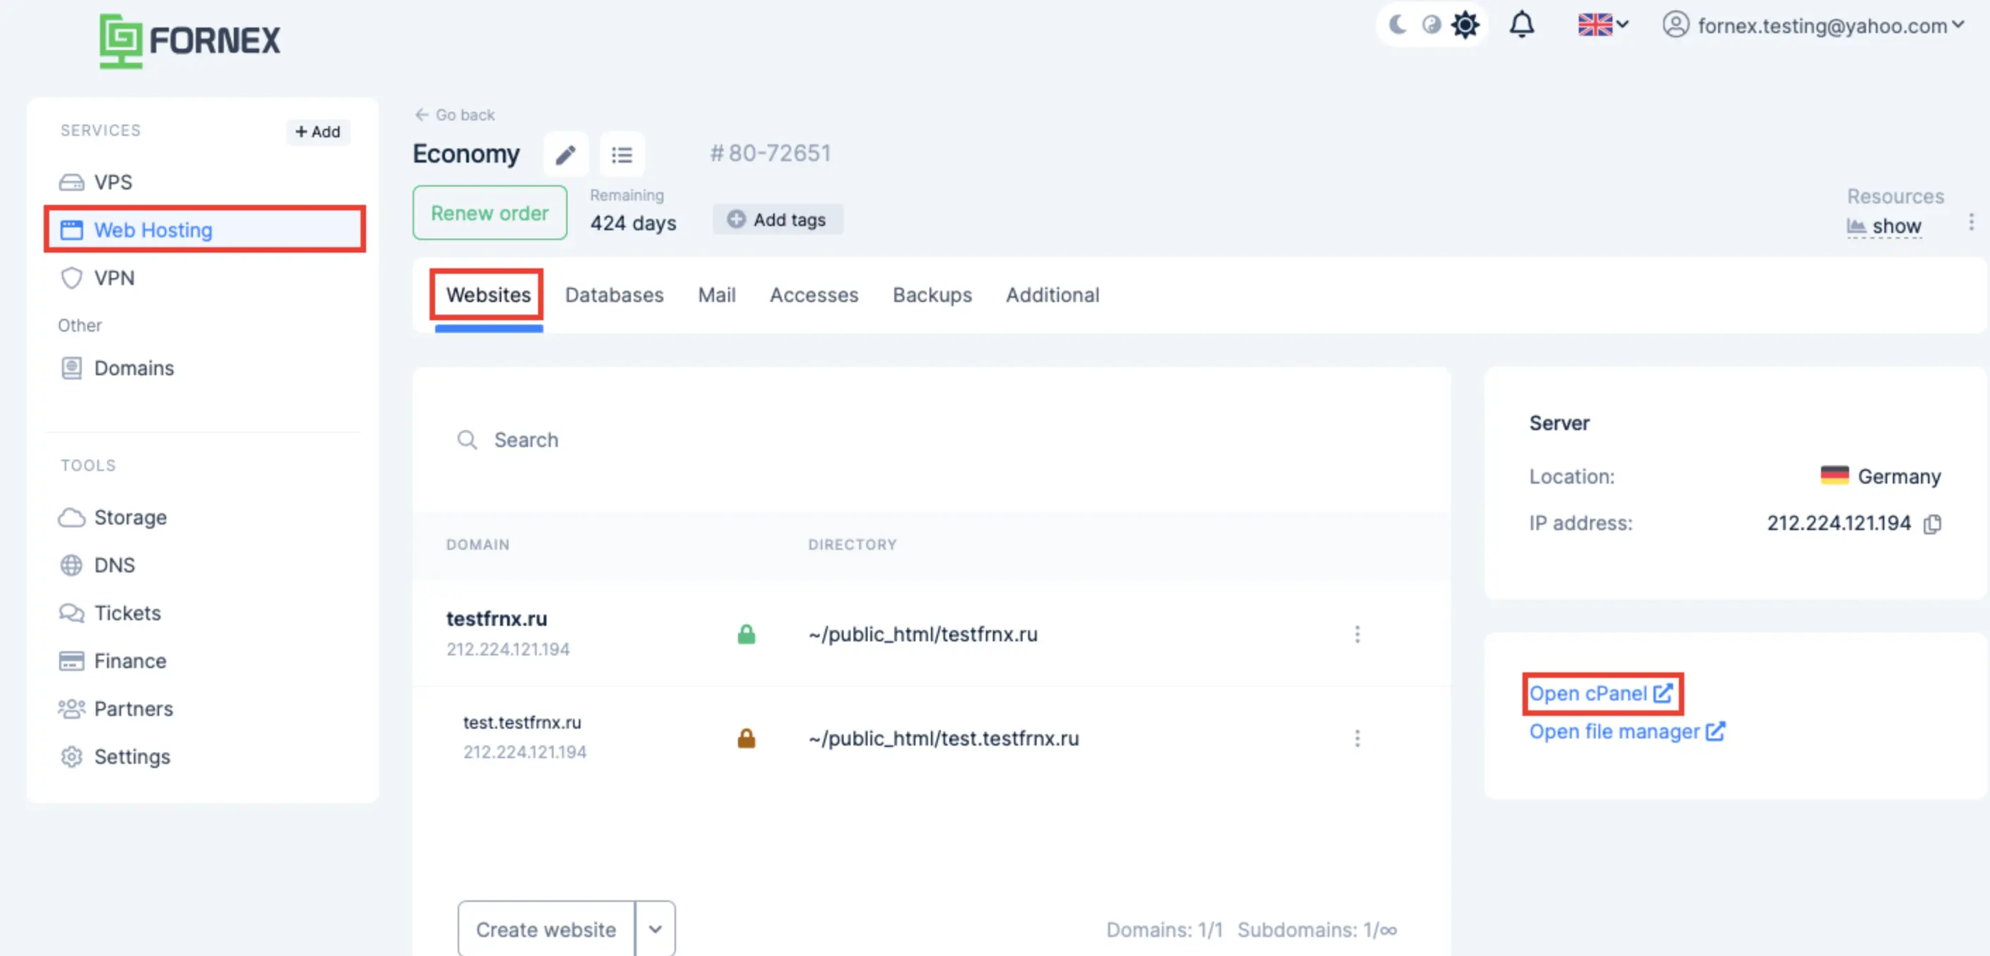Click the VPS drive icon

(x=72, y=182)
